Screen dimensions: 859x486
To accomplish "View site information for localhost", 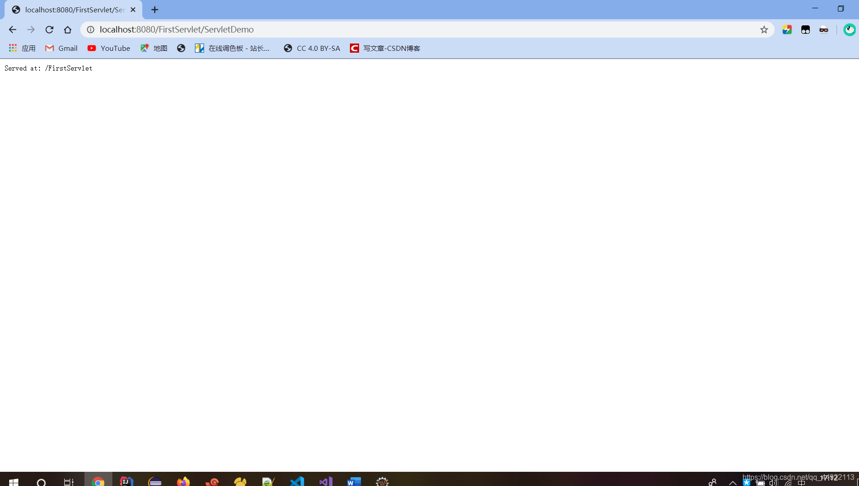I will pos(91,30).
